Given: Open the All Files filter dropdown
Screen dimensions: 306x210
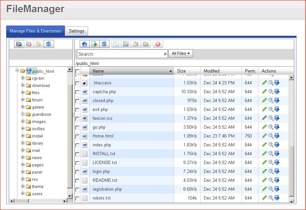Looking at the screenshot, I should 181,53.
